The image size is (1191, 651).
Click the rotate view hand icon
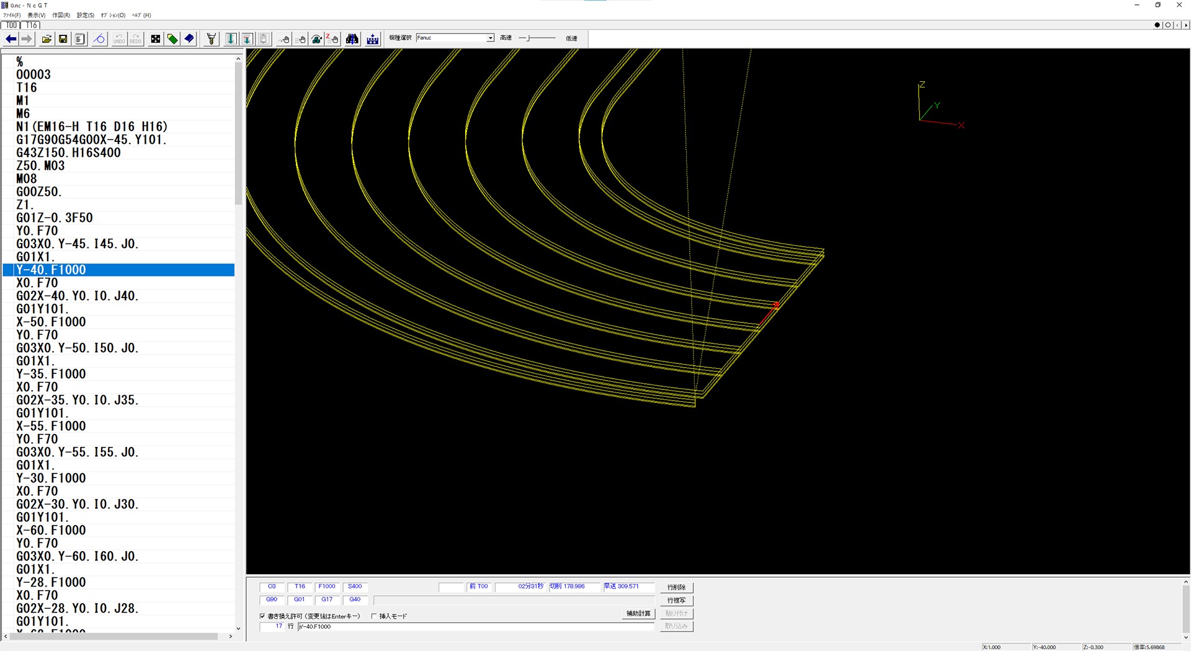[316, 39]
